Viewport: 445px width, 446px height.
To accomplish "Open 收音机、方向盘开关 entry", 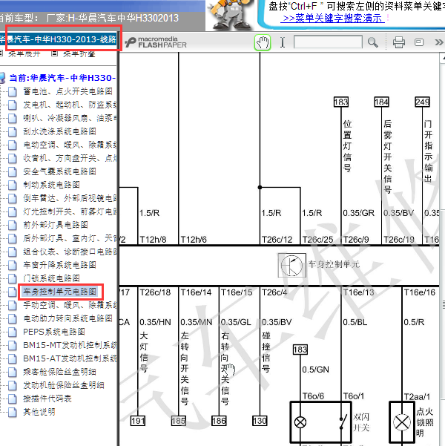I will [x=70, y=158].
